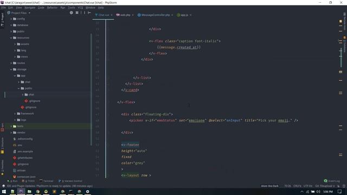Open the Structure side tool tab
347x195 pixels.
(2, 145)
